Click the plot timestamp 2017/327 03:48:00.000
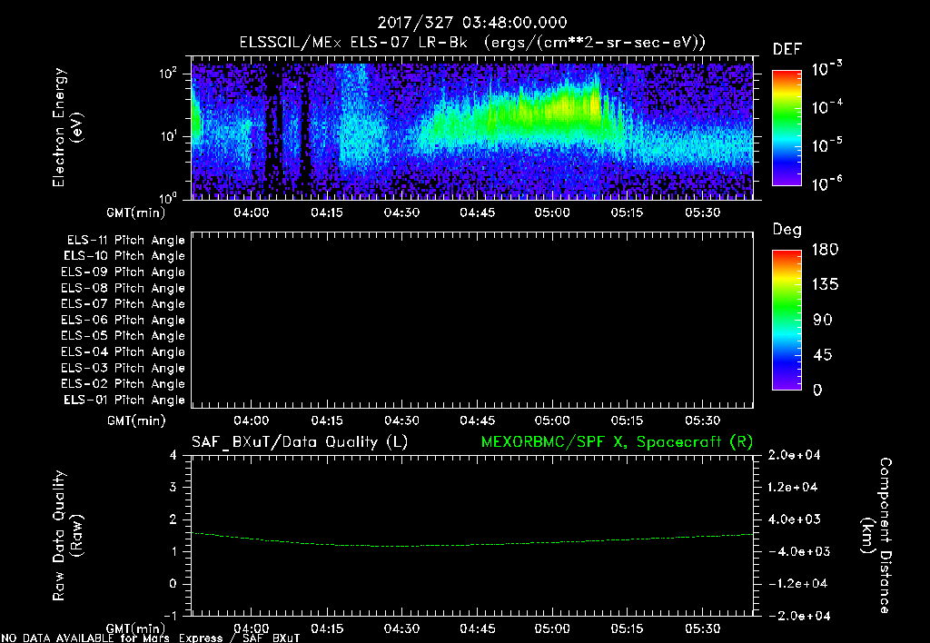The width and height of the screenshot is (930, 643). [472, 23]
